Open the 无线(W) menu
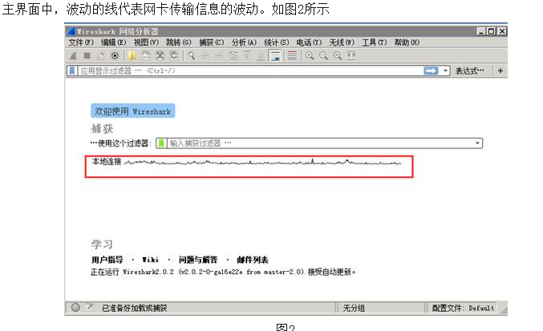This screenshot has height=331, width=543. point(342,42)
